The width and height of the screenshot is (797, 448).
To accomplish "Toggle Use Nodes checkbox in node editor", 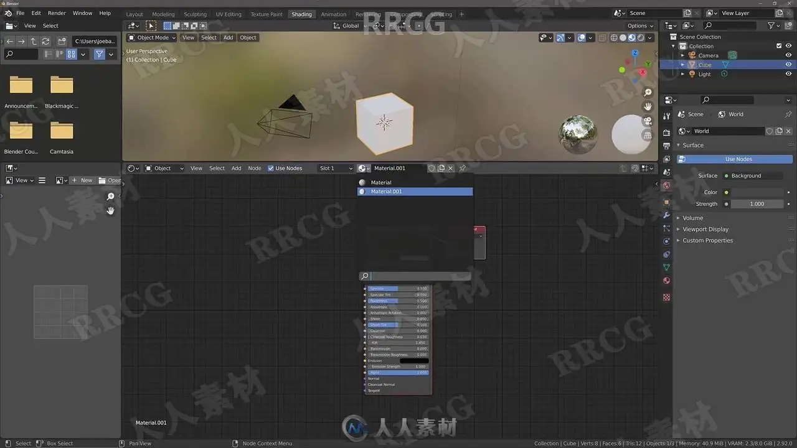I will 271,168.
